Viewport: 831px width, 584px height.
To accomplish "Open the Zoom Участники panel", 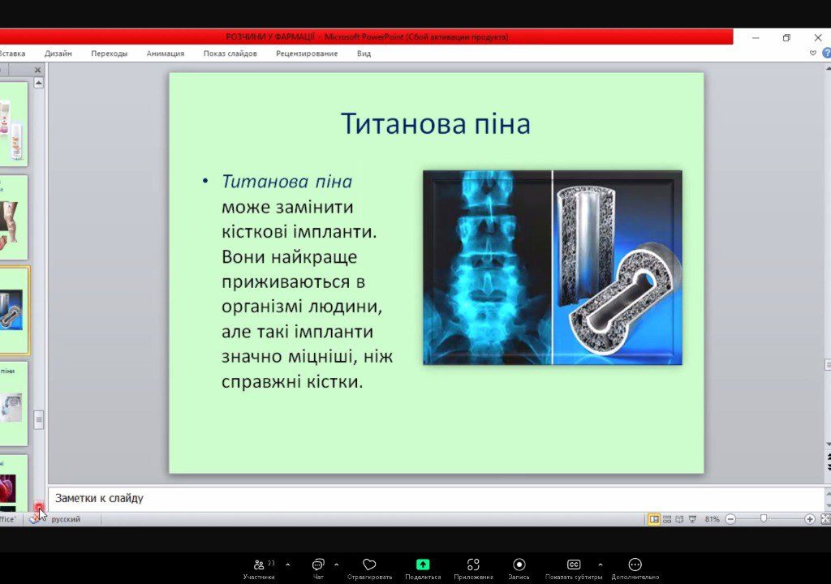I will [259, 569].
